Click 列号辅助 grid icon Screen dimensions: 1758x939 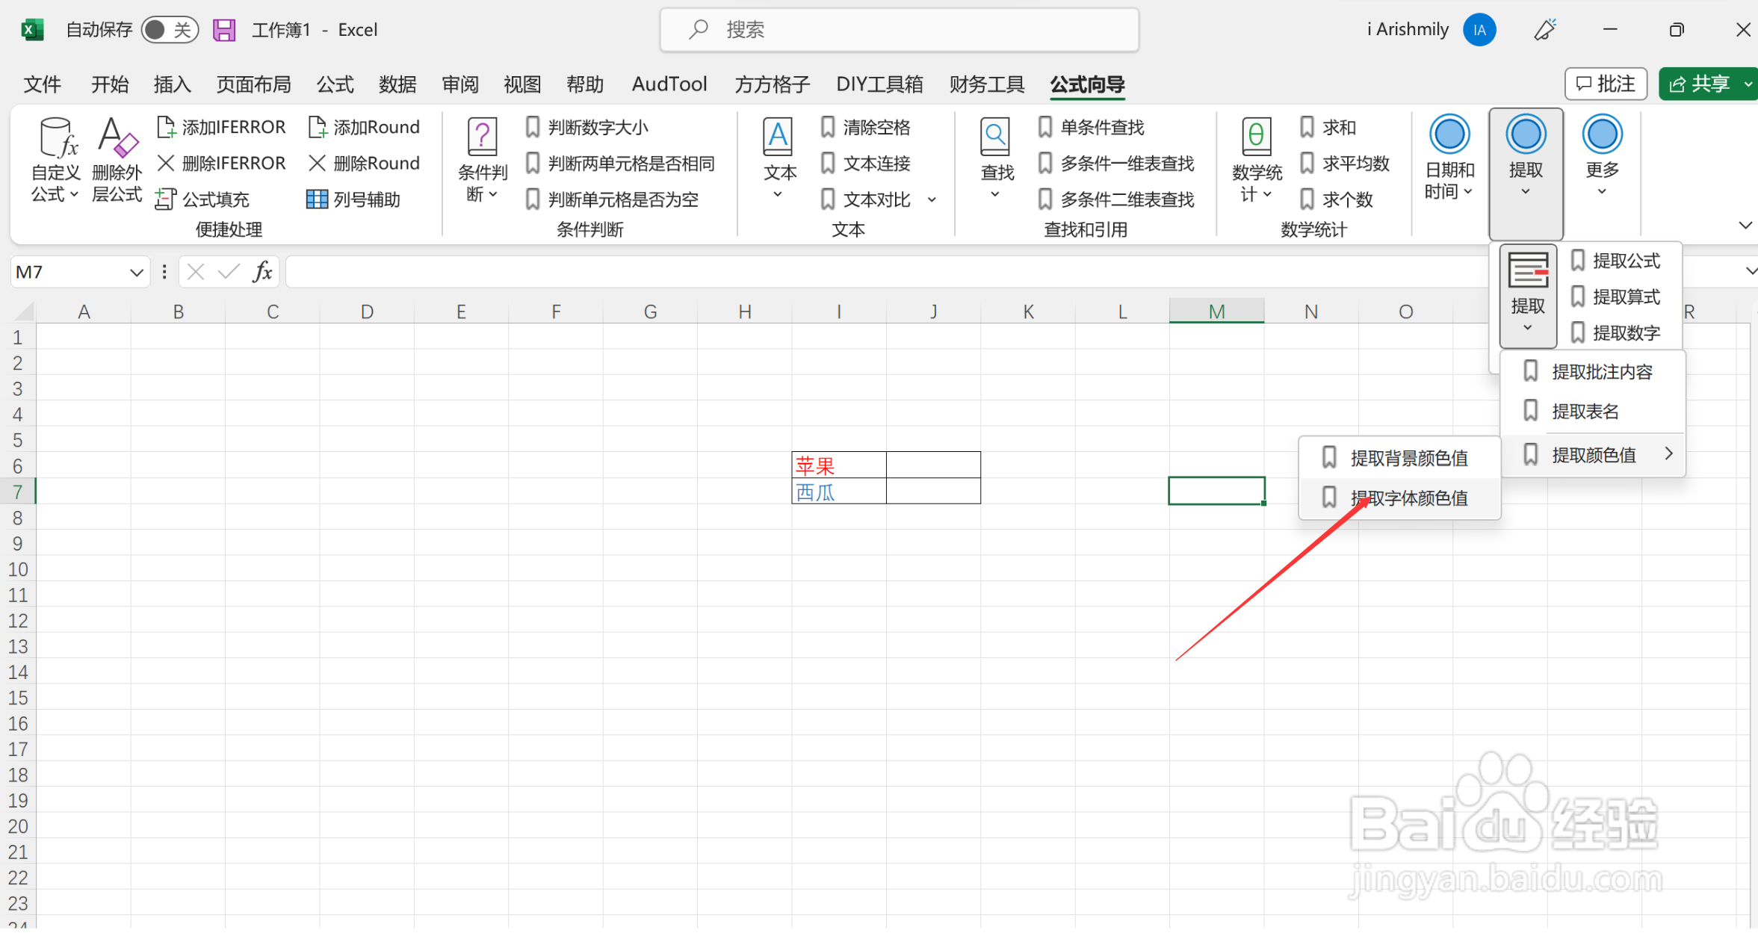(317, 199)
